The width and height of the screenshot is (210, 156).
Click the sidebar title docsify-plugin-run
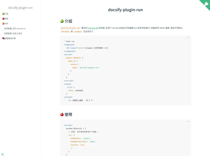pos(20,8)
